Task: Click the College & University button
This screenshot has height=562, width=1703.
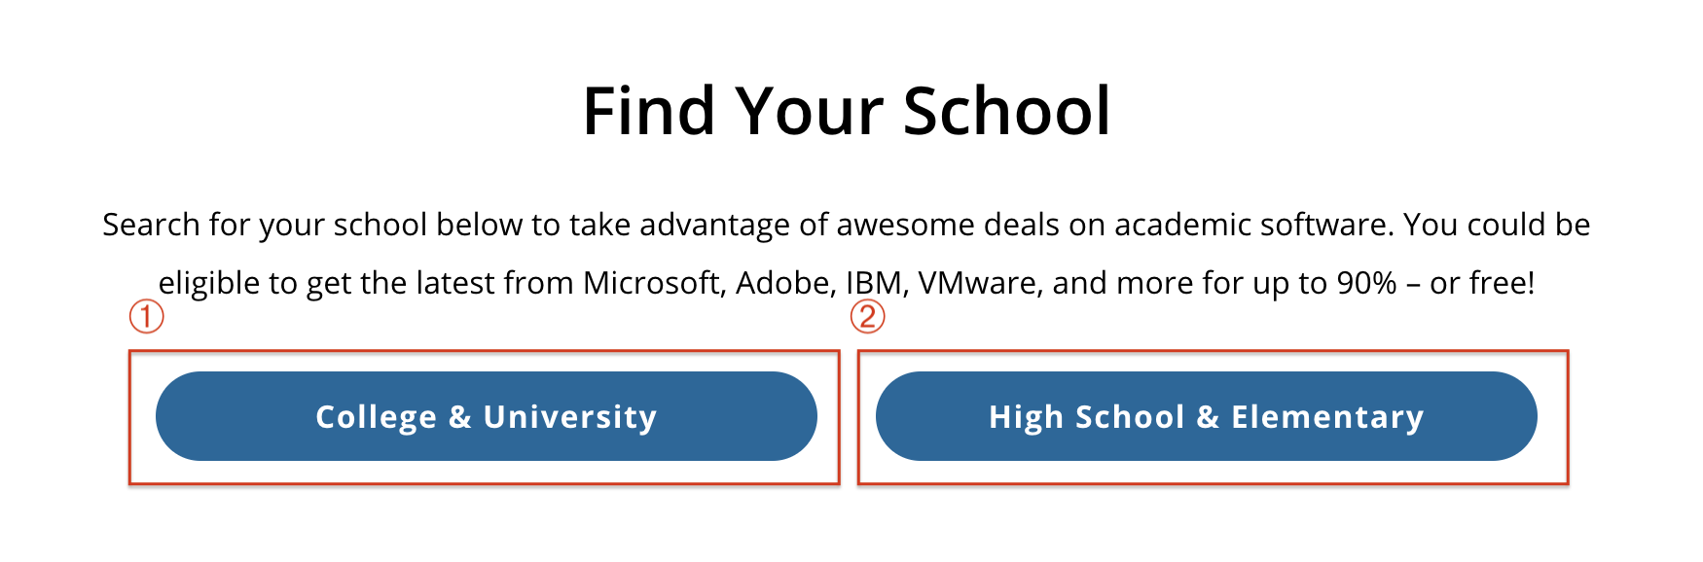Action: (486, 416)
